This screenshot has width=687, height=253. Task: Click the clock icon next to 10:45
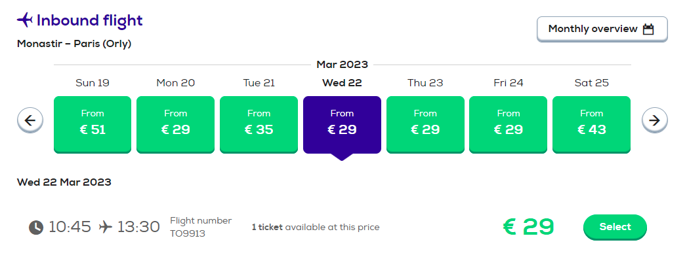[36, 228]
